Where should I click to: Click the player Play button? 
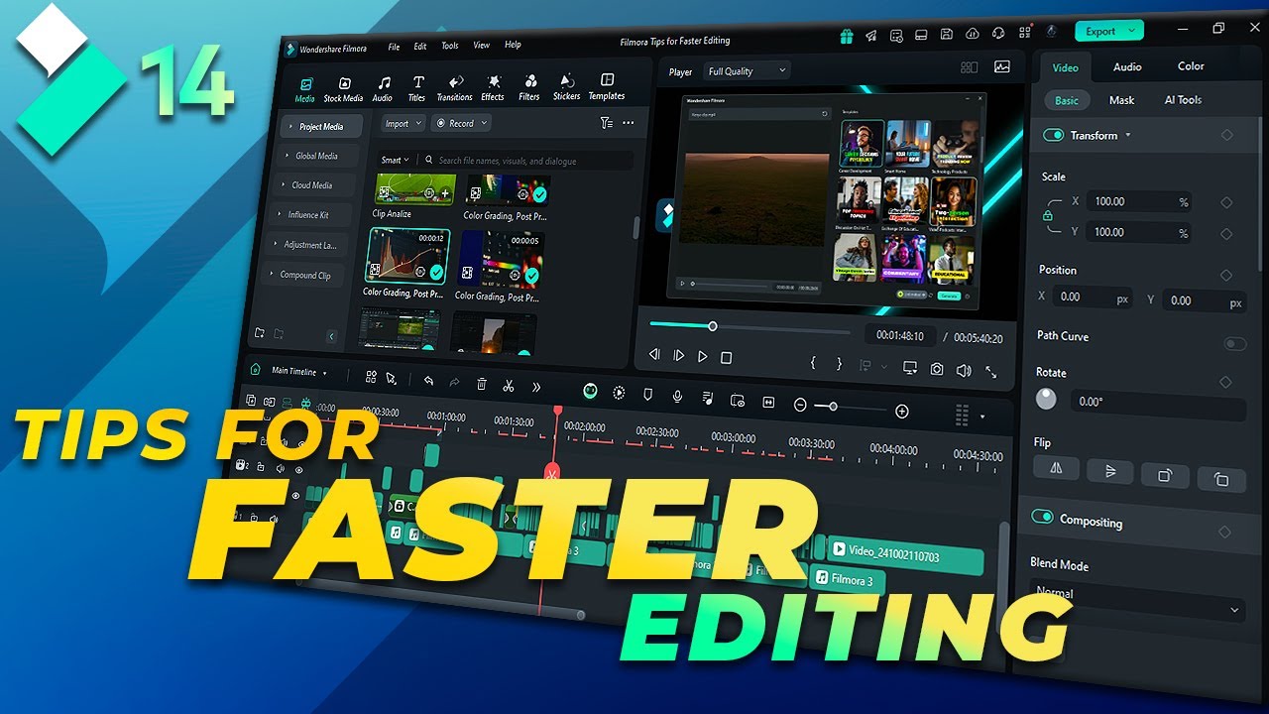coord(703,356)
